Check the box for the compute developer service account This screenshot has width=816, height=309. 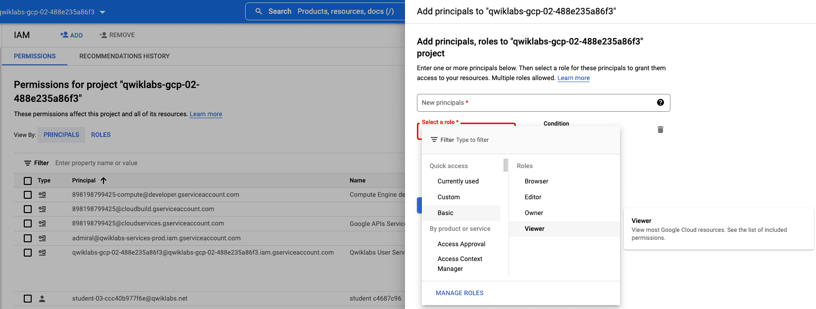pos(28,195)
